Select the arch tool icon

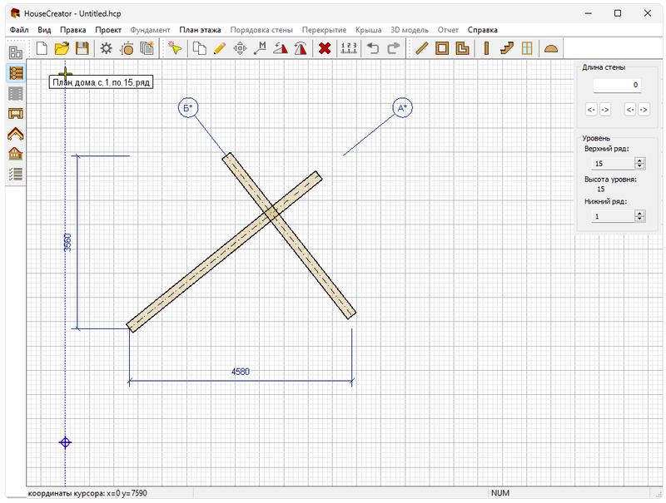click(x=550, y=49)
